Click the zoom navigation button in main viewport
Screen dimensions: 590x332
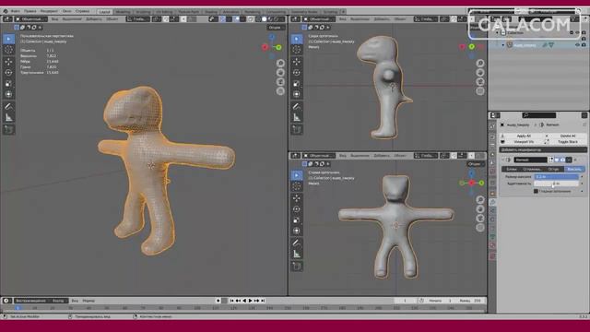280,63
